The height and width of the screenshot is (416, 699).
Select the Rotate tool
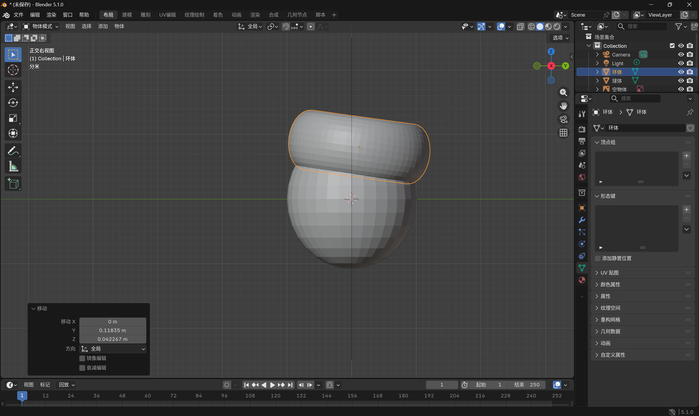pyautogui.click(x=13, y=103)
